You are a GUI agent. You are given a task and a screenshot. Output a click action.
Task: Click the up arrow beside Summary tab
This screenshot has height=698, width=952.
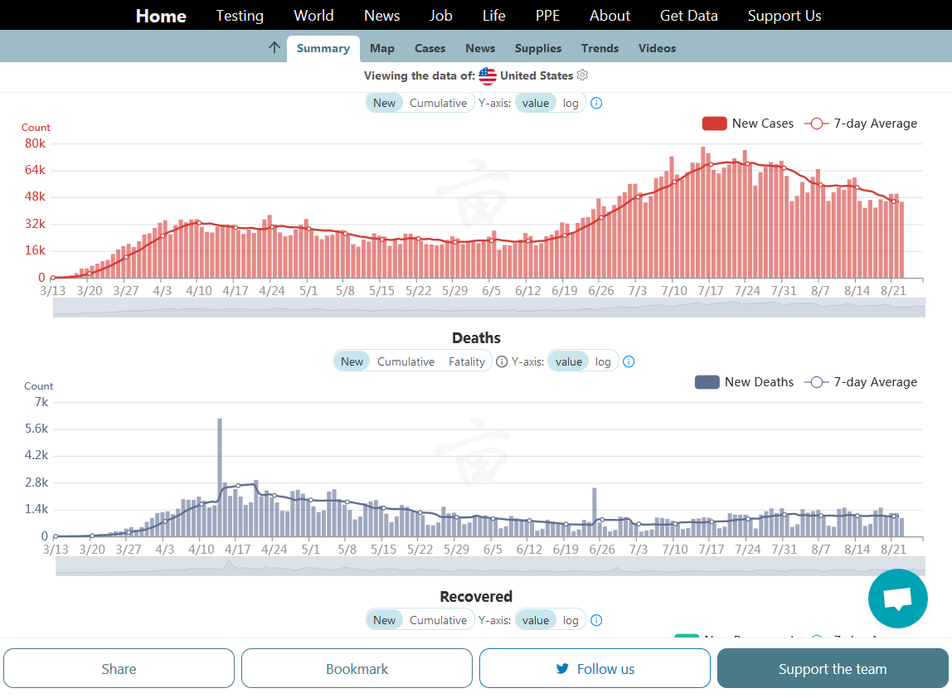pos(274,48)
